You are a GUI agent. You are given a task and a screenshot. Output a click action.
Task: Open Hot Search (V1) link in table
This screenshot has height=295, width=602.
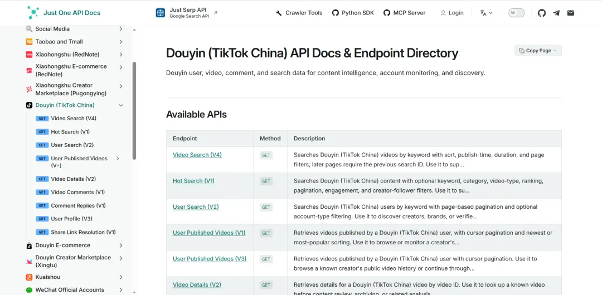[x=193, y=181]
